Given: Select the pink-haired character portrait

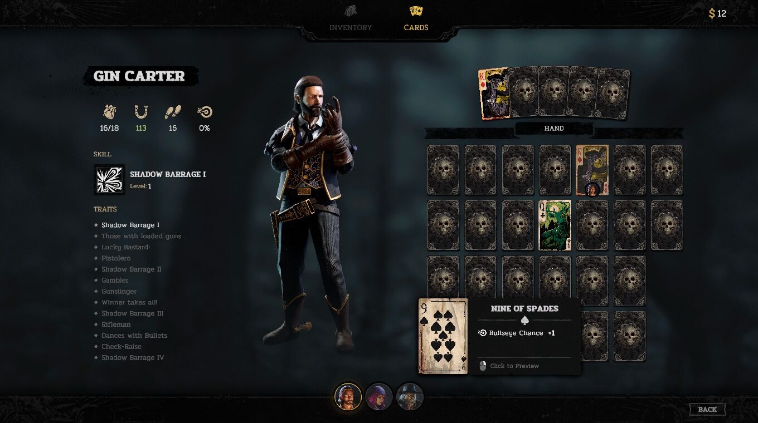Looking at the screenshot, I should 379,397.
